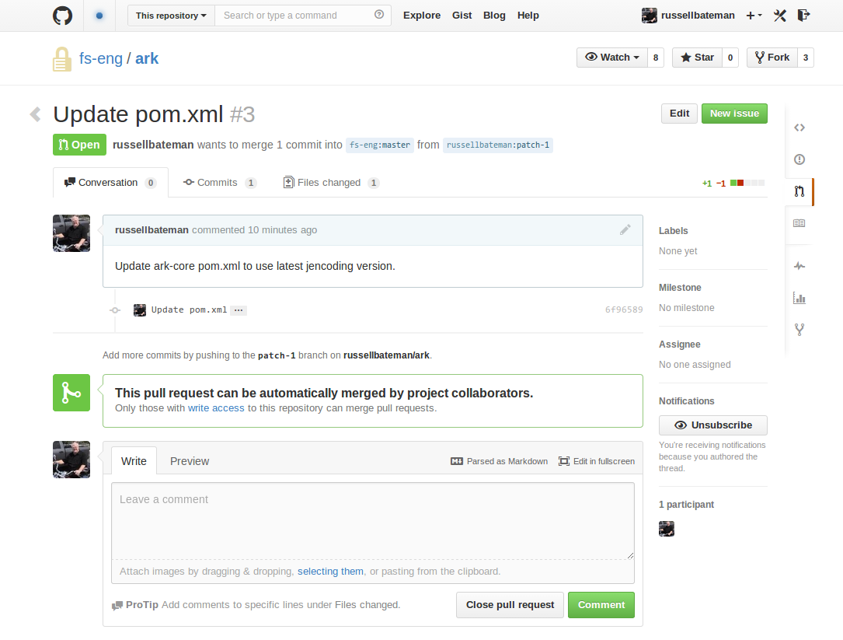Open the Issues sidebar icon
This screenshot has width=843, height=640.
799,159
